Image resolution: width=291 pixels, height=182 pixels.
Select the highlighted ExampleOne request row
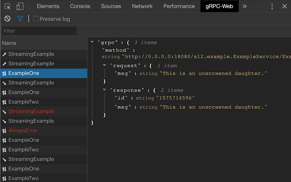click(44, 73)
